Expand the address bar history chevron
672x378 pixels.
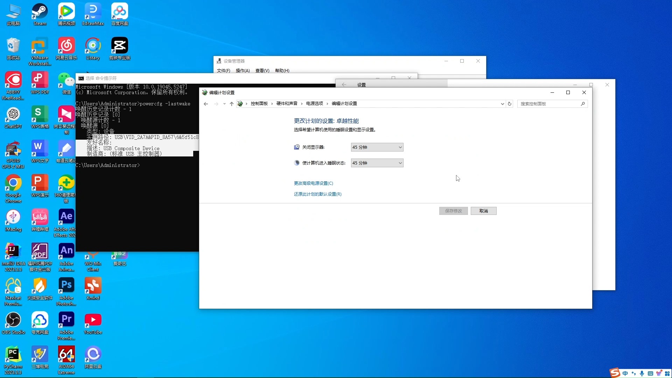click(502, 104)
